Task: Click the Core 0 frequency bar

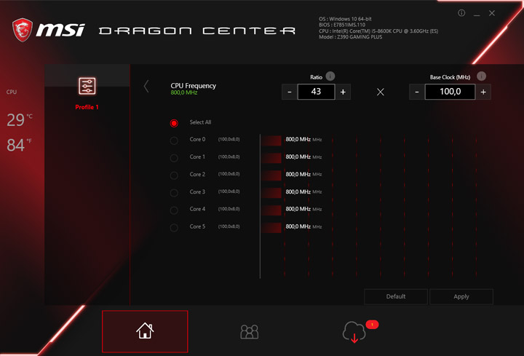Action: 271,141
